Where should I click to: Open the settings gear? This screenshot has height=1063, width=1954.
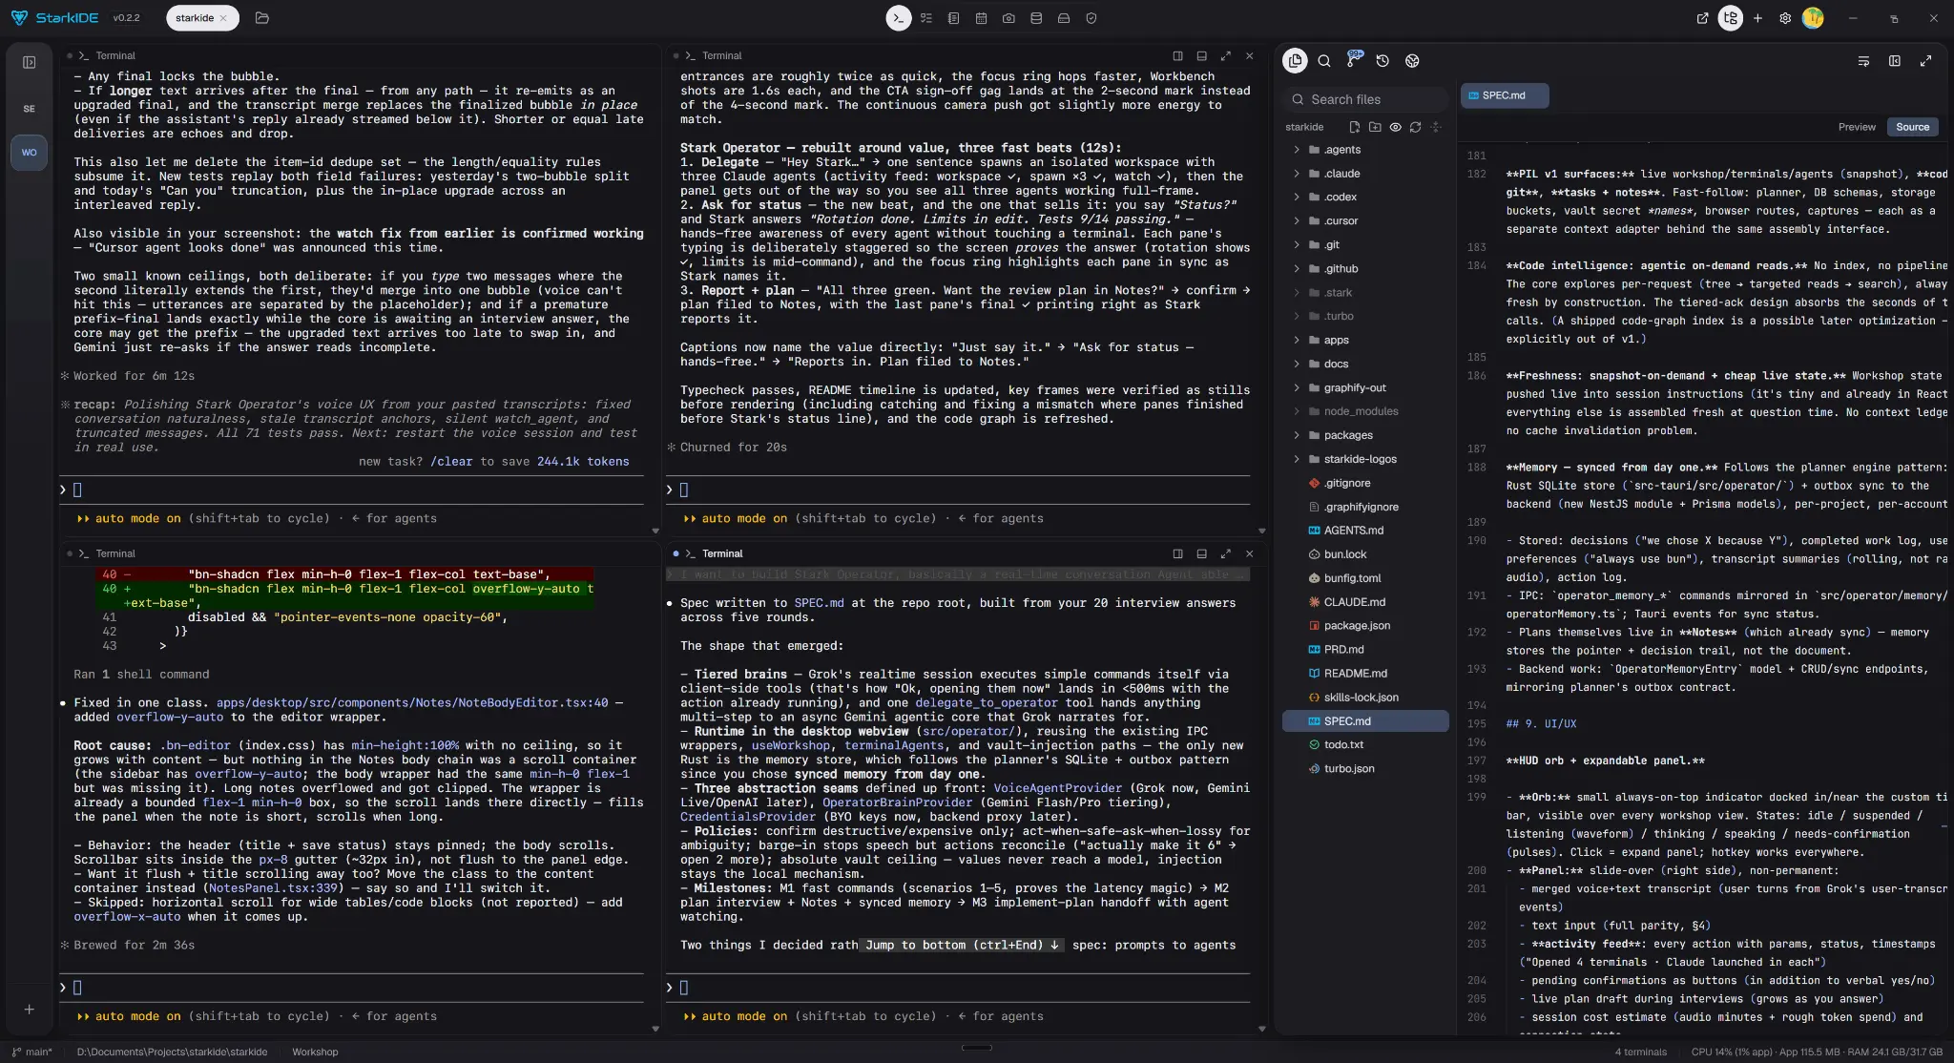(x=1785, y=18)
